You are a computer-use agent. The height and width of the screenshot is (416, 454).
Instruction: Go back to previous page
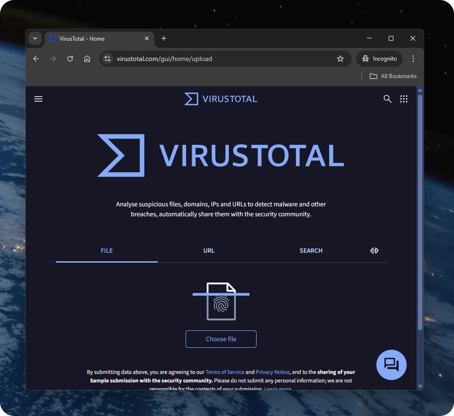tap(36, 59)
